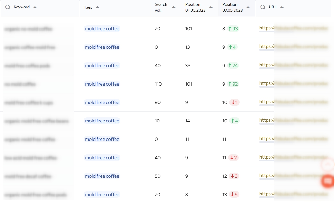This screenshot has width=335, height=203.
Task: Select the 01.05.2023 position value 14
Action: 187,121
